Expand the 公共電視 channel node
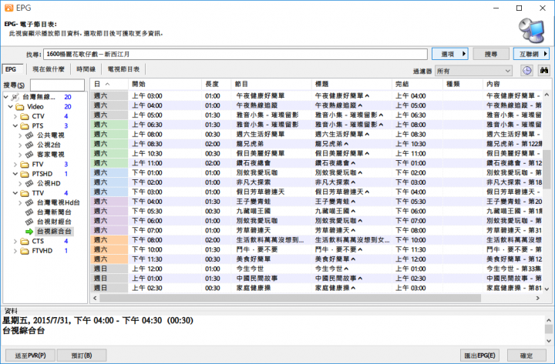The width and height of the screenshot is (555, 364). coord(20,135)
